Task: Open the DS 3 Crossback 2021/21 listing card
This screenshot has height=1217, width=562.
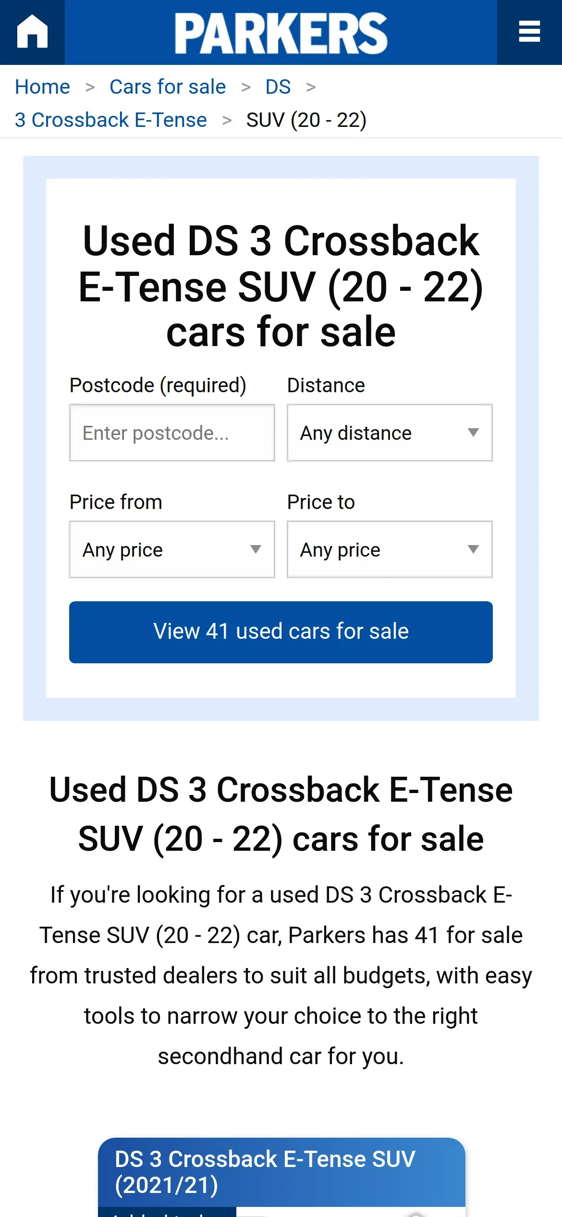Action: [281, 1172]
